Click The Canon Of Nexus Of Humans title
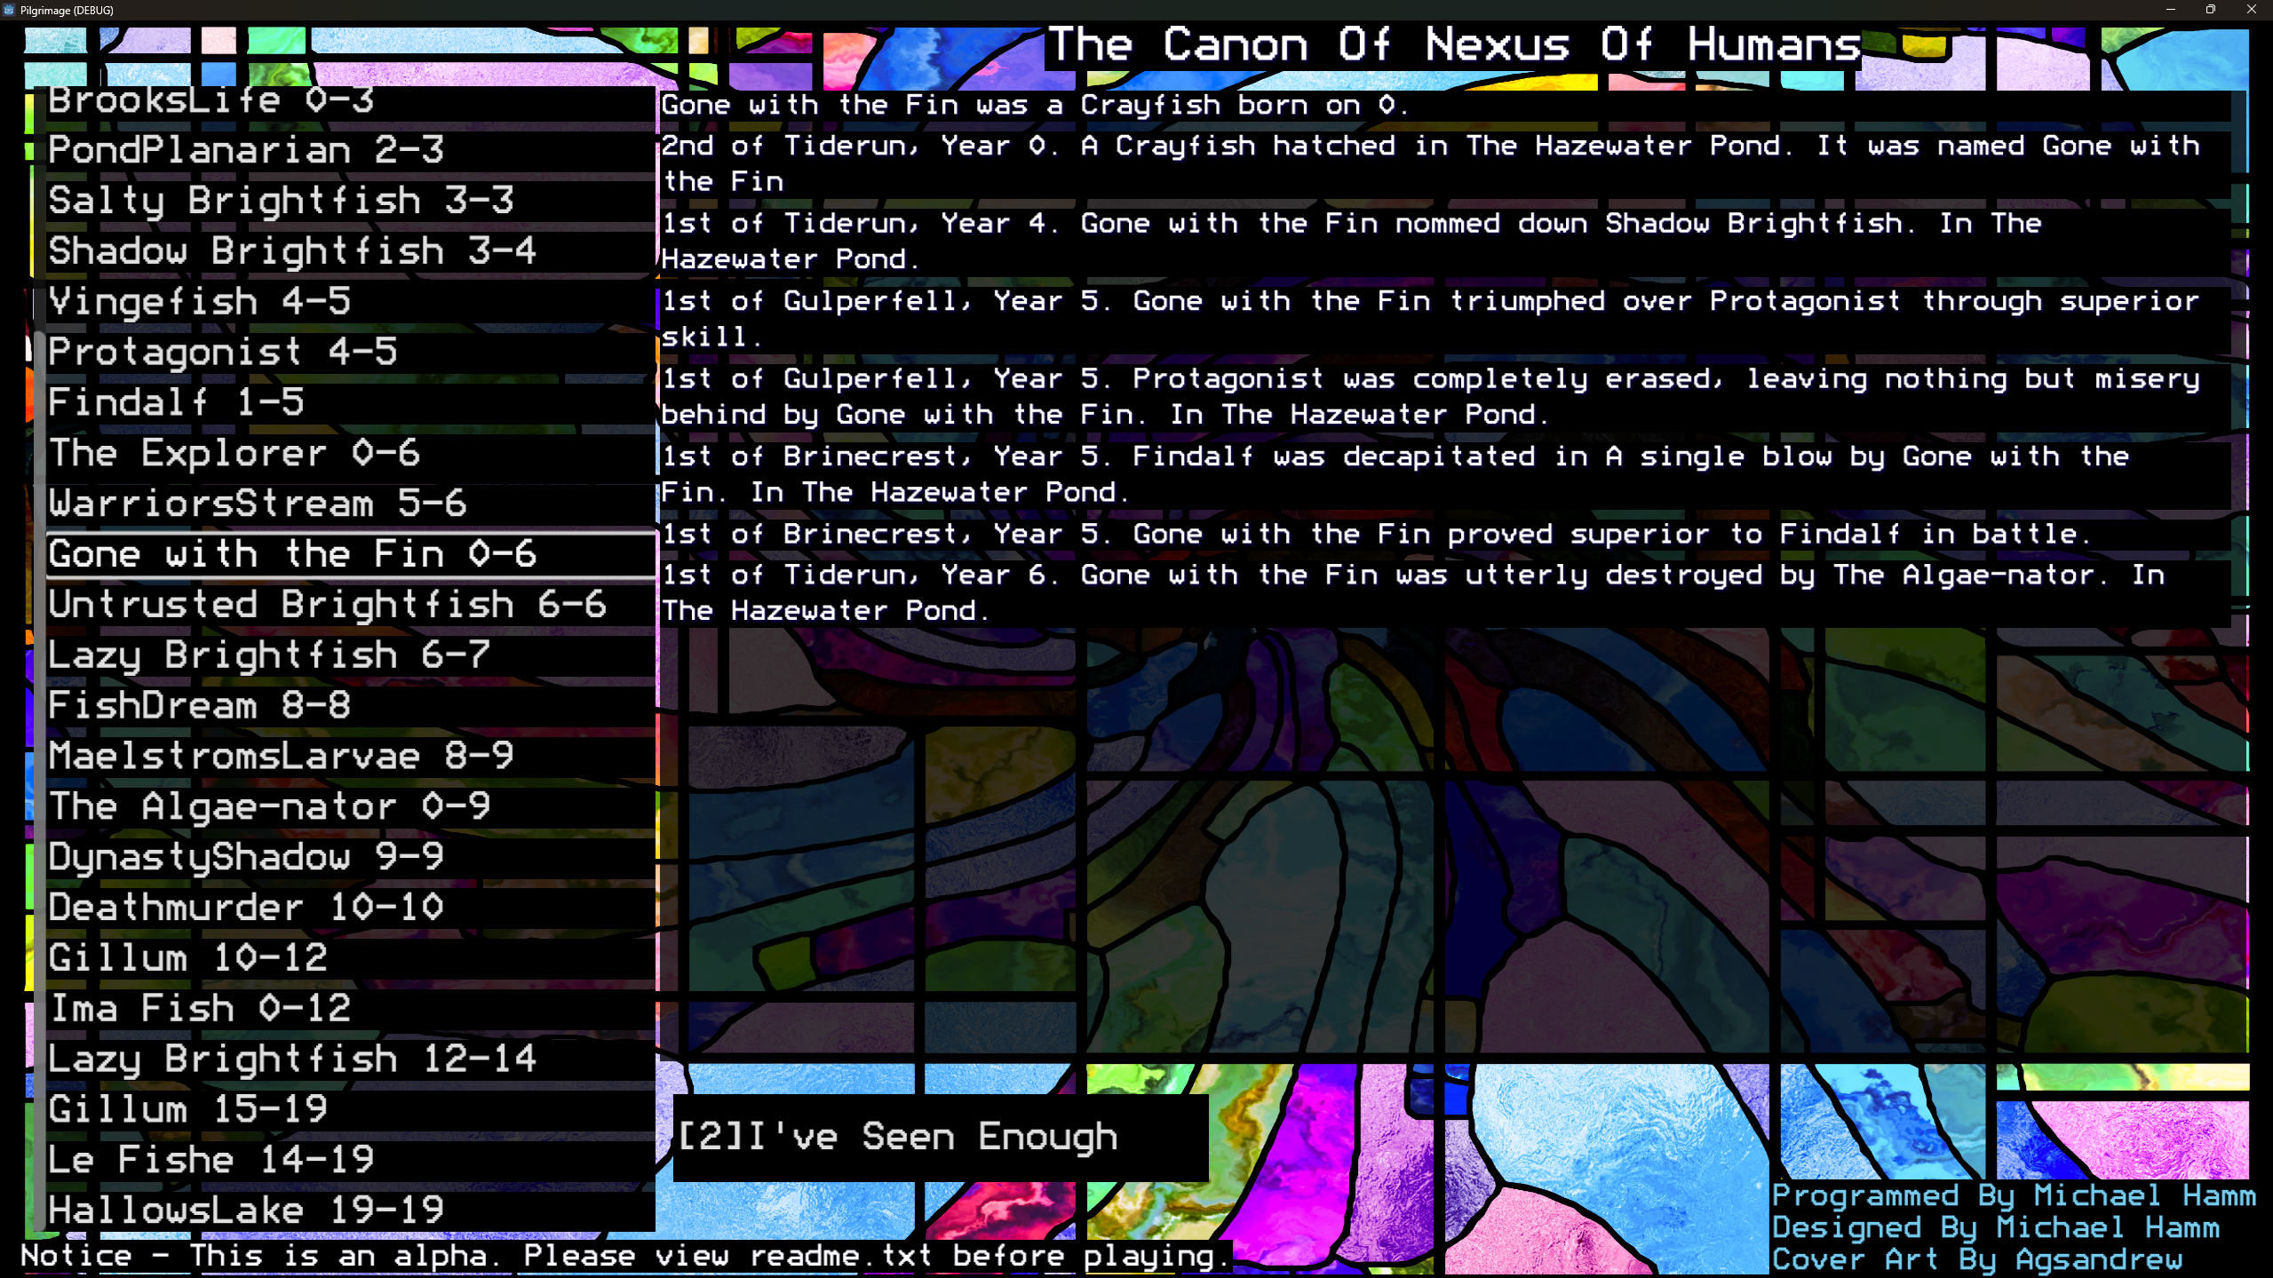 click(x=1454, y=45)
